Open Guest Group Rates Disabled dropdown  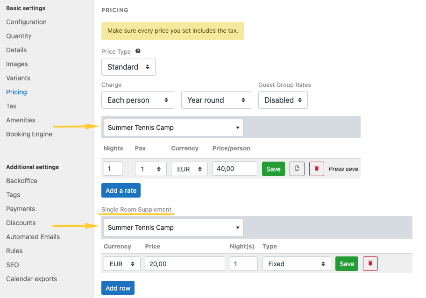click(283, 100)
